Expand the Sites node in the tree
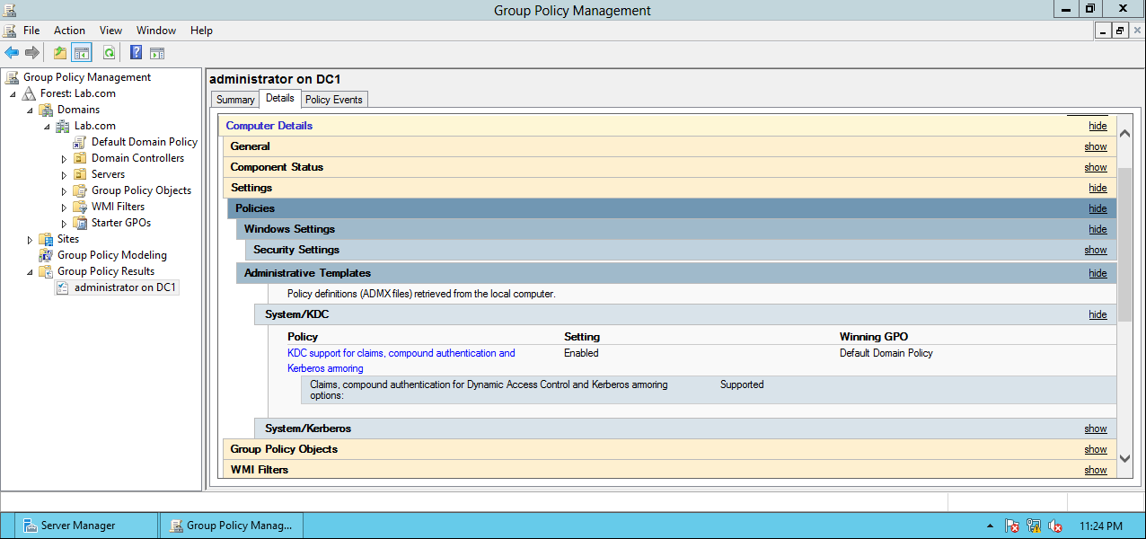1146x539 pixels. [x=30, y=239]
